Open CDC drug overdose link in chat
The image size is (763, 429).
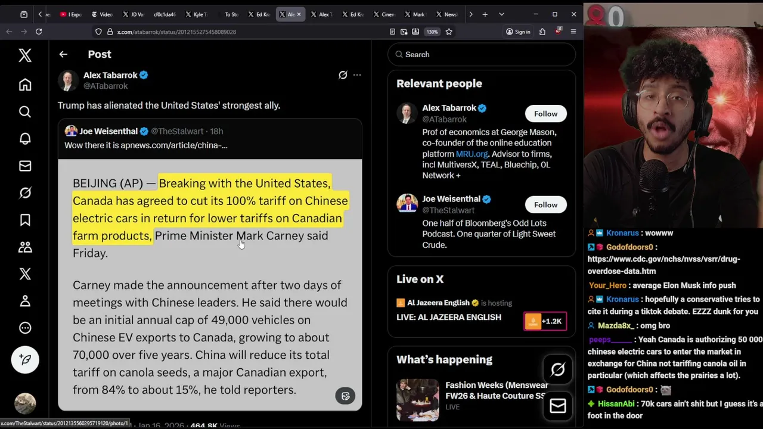pyautogui.click(x=663, y=265)
